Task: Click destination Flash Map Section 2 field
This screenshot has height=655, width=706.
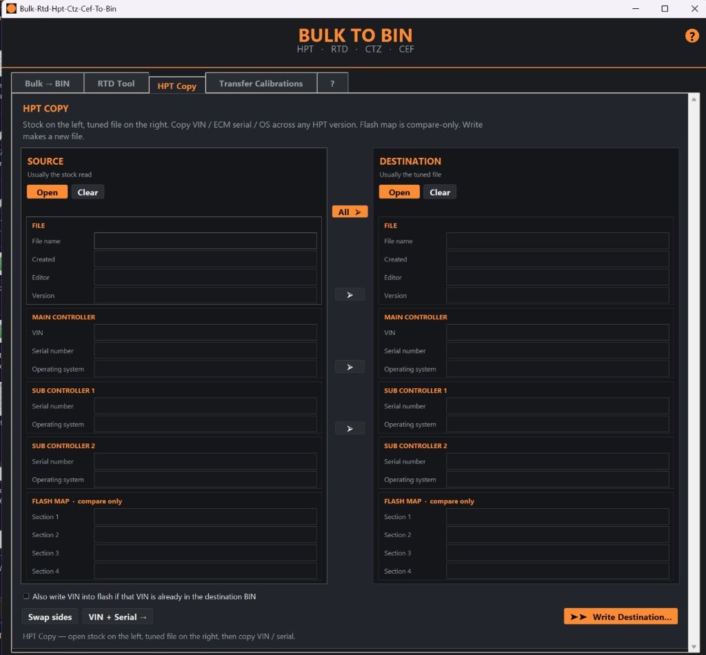Action: click(x=557, y=535)
